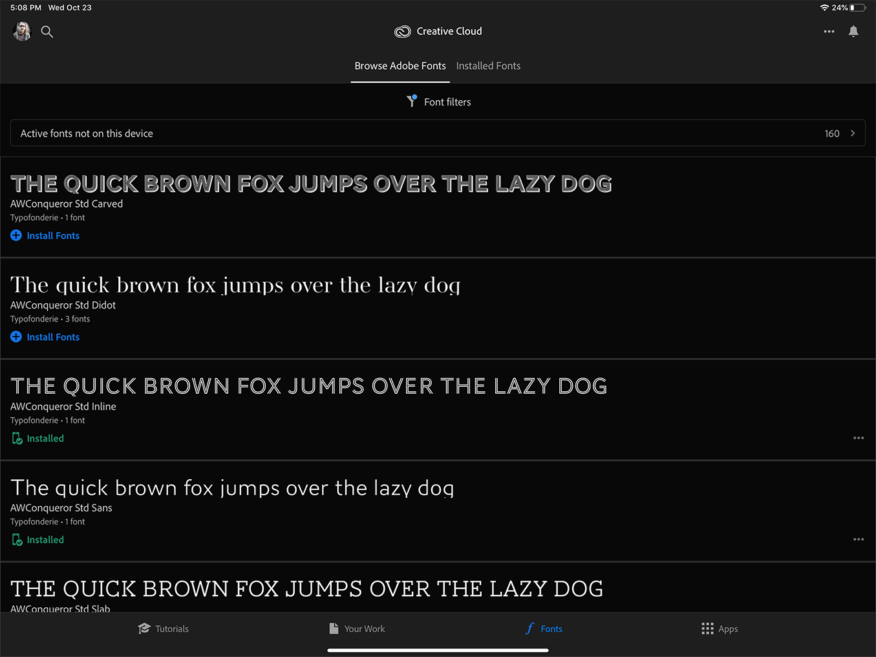The image size is (876, 657).
Task: Open Active fonts not on this device row
Action: click(x=438, y=133)
